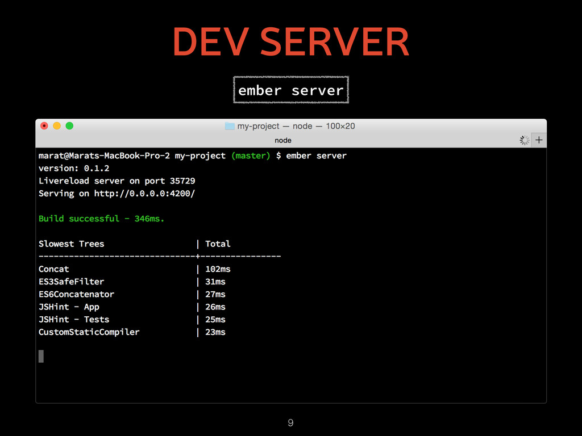Click the window title my-project — node — 100×20
Image resolution: width=582 pixels, height=436 pixels.
coord(296,126)
